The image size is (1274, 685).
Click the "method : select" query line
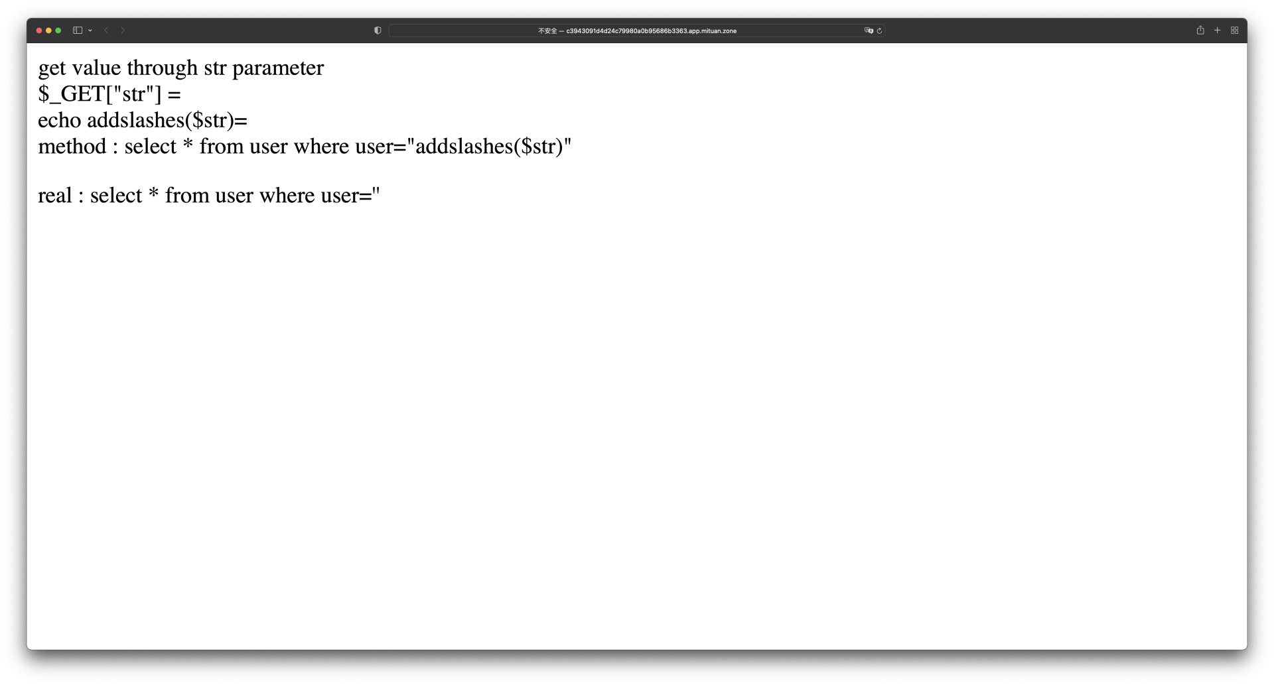(304, 147)
